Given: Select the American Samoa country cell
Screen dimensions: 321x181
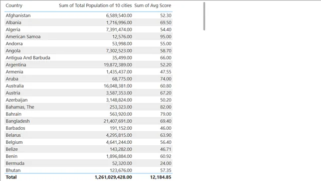Looking at the screenshot, I should click(x=23, y=37).
